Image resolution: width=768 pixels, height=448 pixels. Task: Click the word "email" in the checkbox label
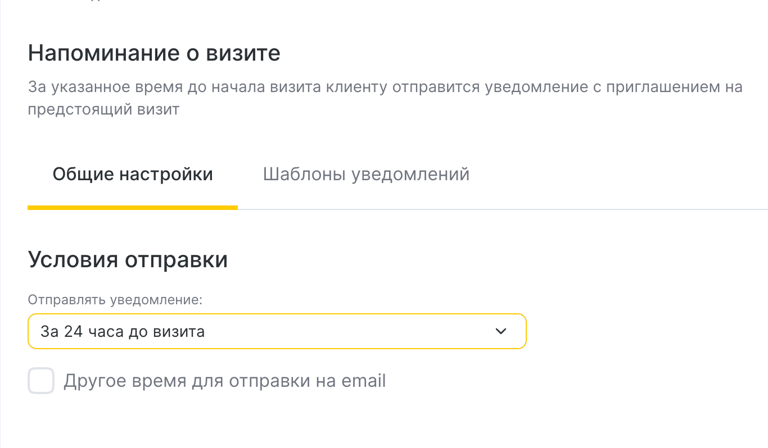(x=364, y=381)
